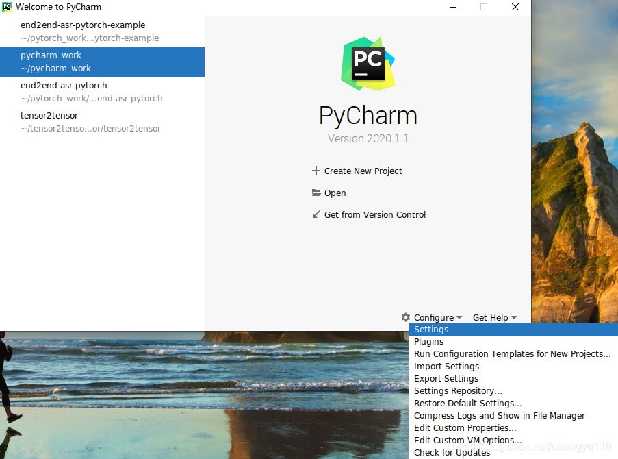Close the Welcome to PyCharm window
Screen dimensions: 618x459
[515, 7]
